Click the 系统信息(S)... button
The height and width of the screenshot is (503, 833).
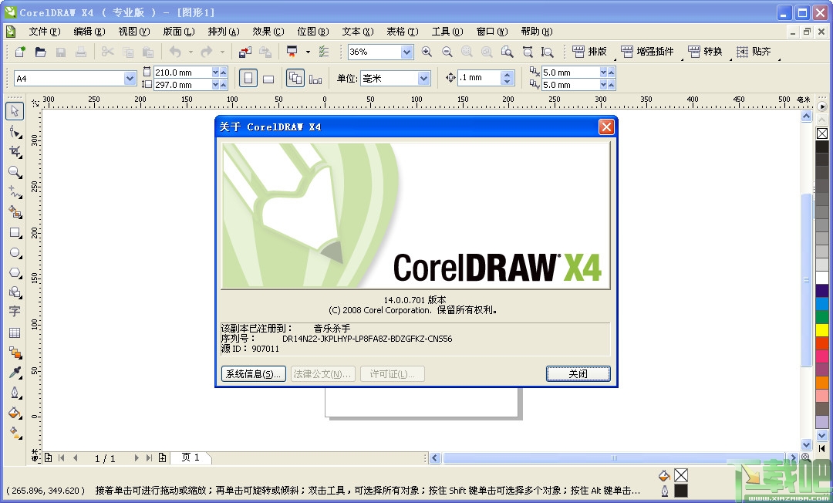point(254,374)
